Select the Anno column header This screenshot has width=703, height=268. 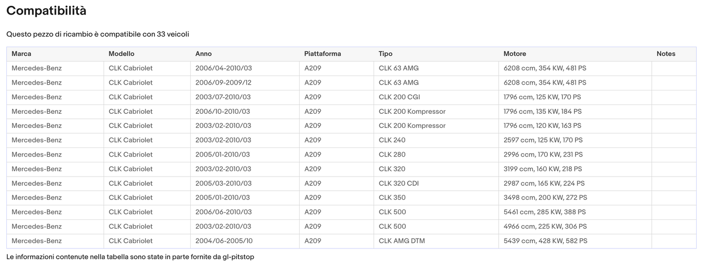tap(203, 54)
